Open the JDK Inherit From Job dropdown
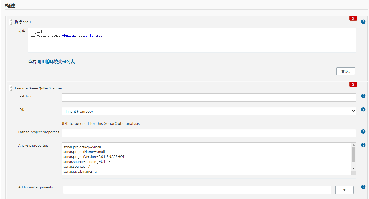Image resolution: width=369 pixels, height=199 pixels. tap(209, 111)
